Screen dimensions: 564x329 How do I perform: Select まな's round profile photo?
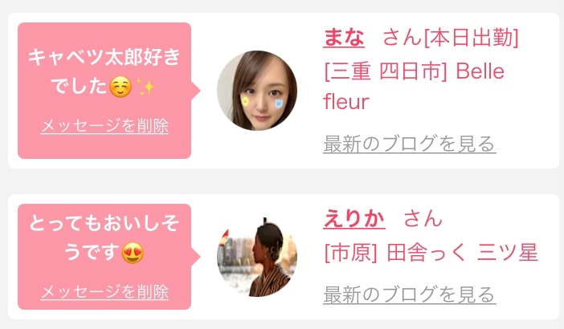pyautogui.click(x=257, y=91)
